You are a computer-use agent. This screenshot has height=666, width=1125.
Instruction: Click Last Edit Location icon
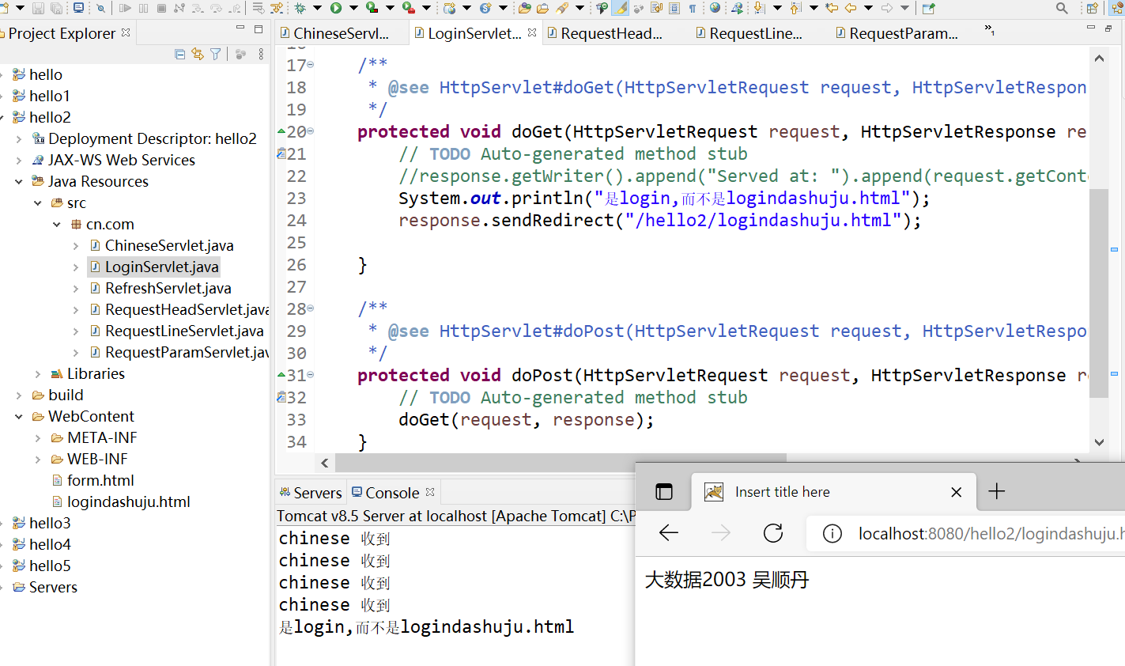click(832, 8)
